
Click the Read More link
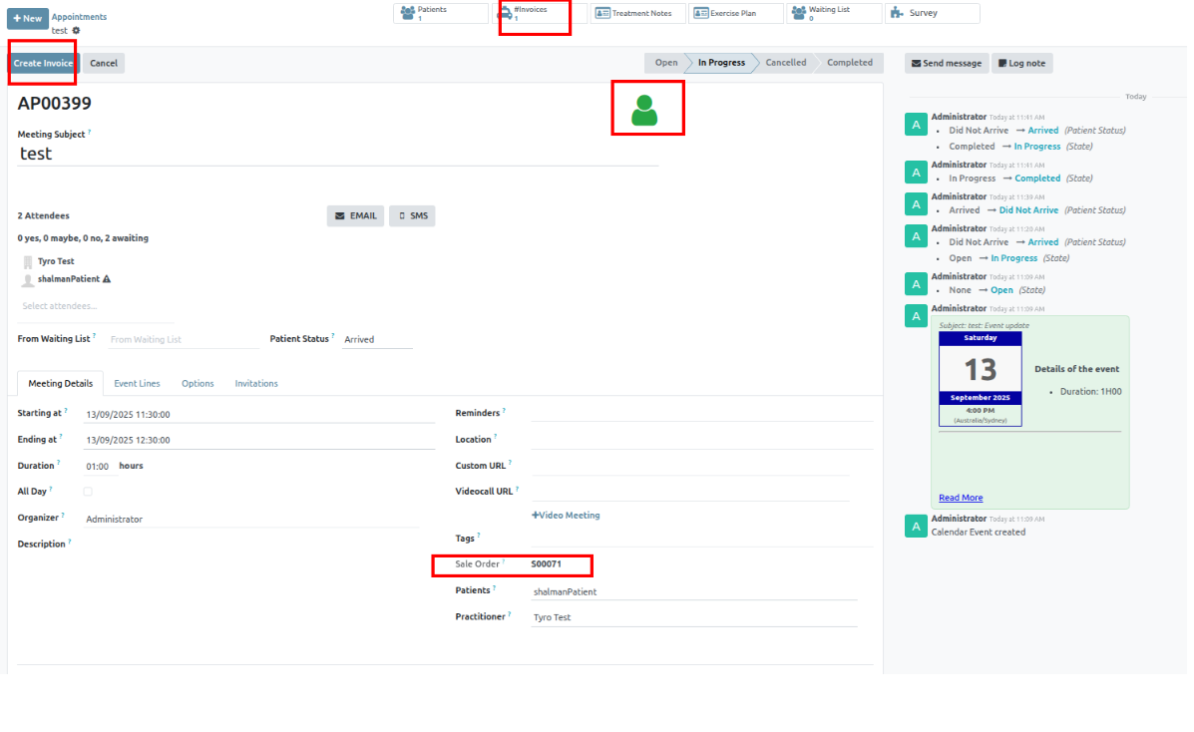pos(960,498)
